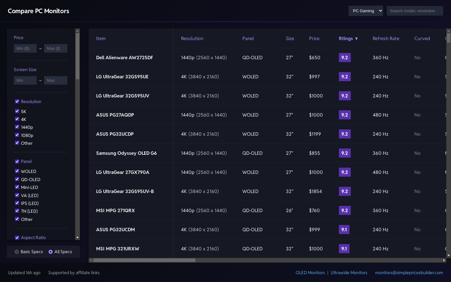Click the table vertical scroll down arrow
Screen dimensions: 451x282
[x=448, y=255]
